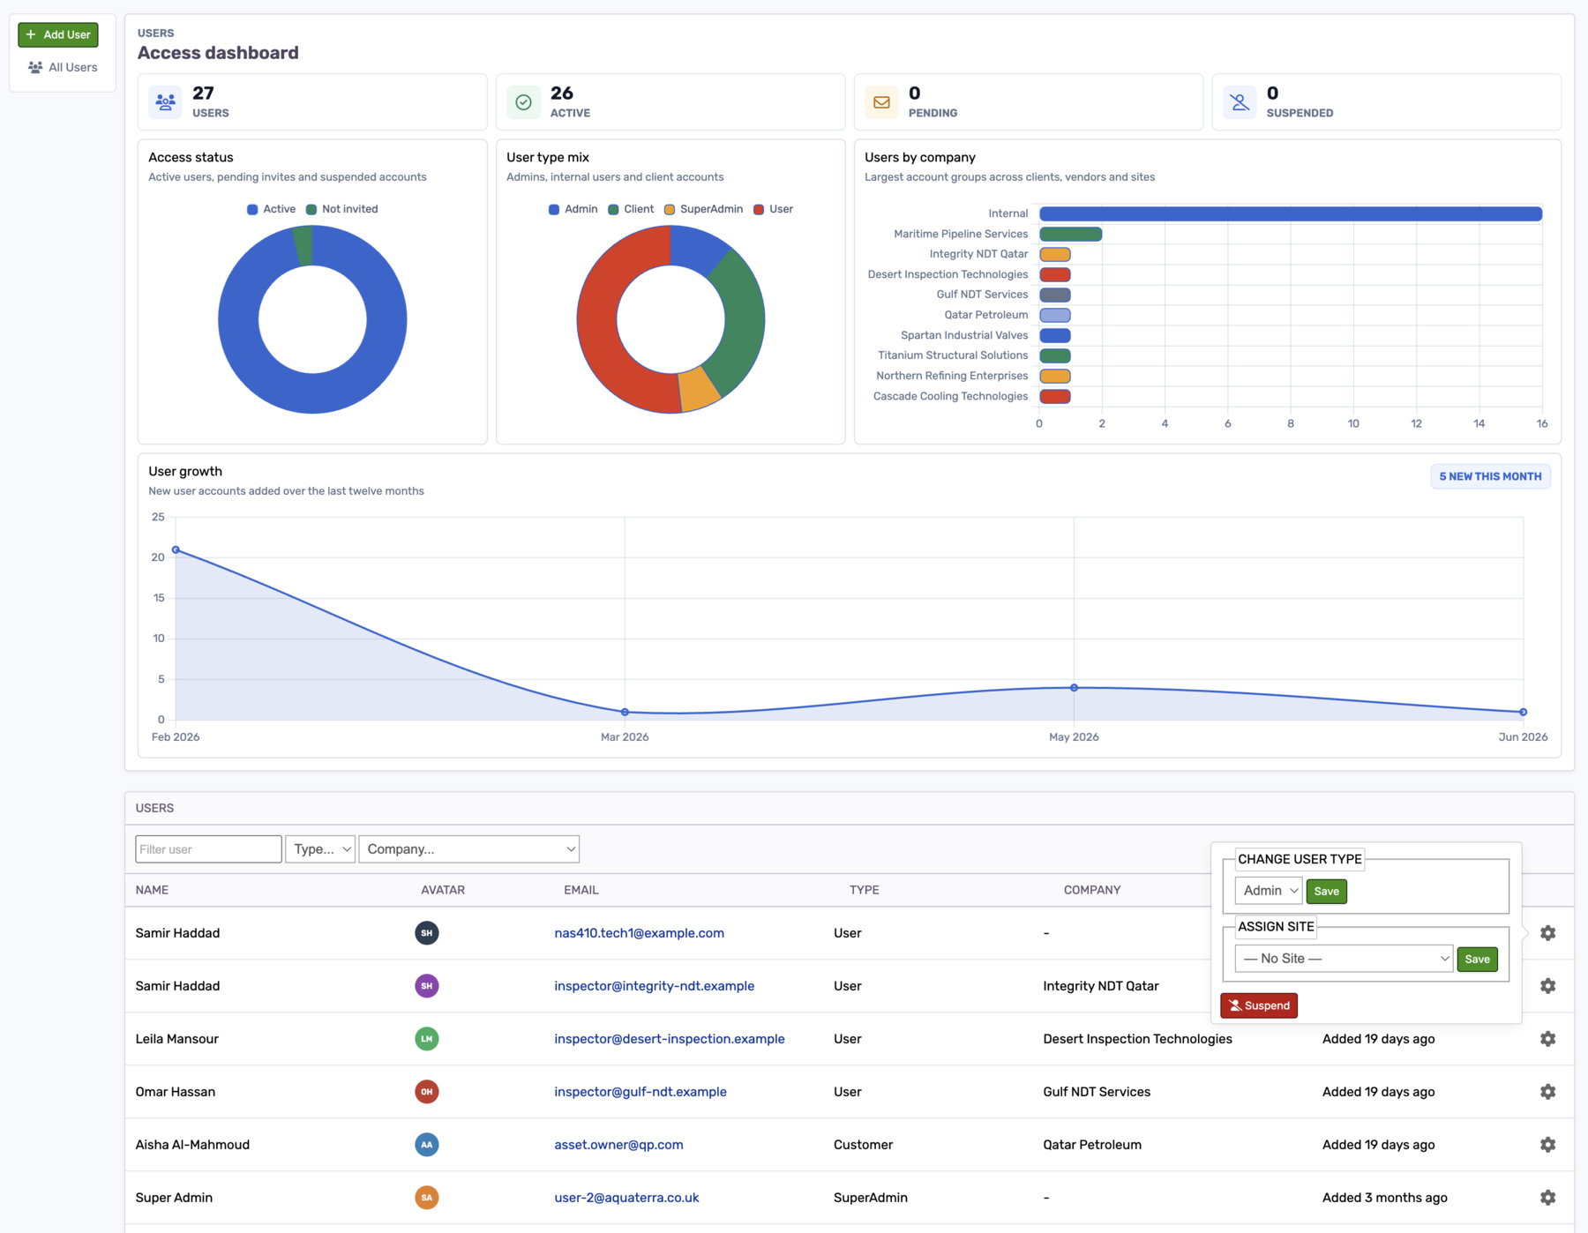The image size is (1588, 1233).
Task: Save the Change User Type selection
Action: 1326,892
